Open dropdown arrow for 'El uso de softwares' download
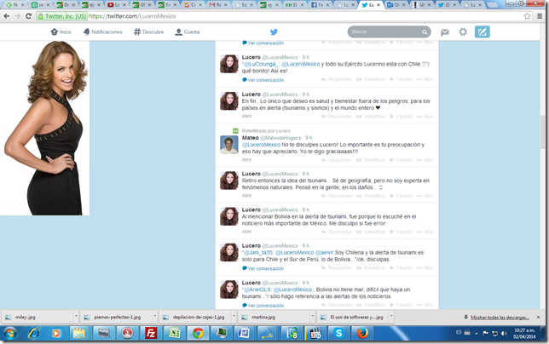549x344 pixels. pyautogui.click(x=391, y=317)
